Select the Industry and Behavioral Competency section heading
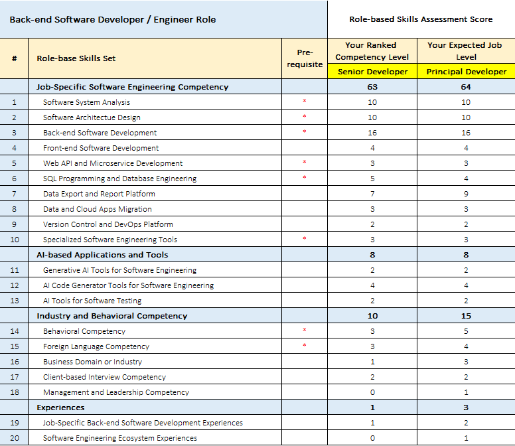Viewport: 515px width, 446px height. (x=111, y=316)
